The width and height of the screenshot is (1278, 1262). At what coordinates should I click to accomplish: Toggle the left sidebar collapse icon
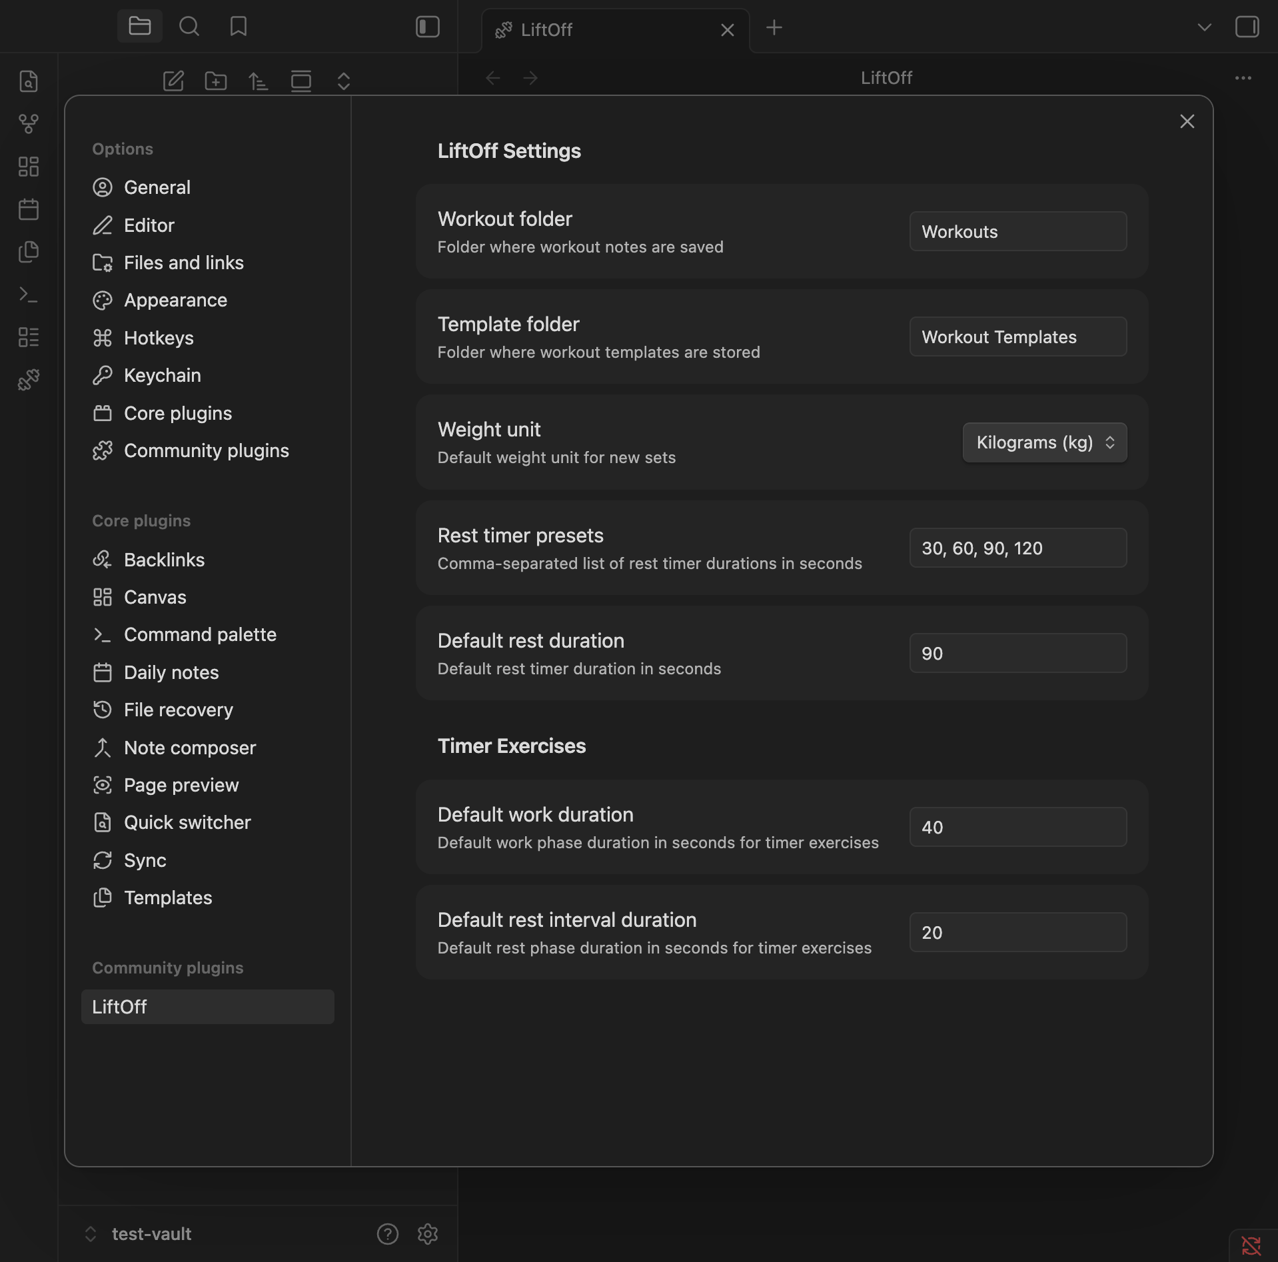pyautogui.click(x=428, y=27)
